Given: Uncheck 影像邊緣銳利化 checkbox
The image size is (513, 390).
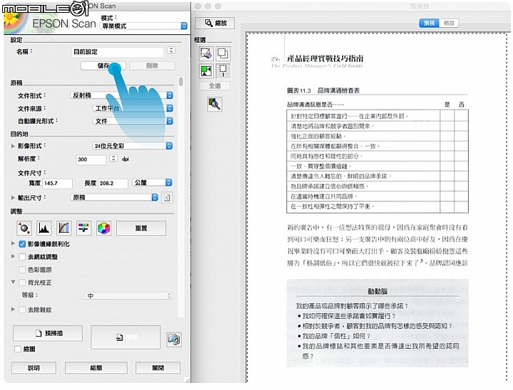Looking at the screenshot, I should pos(22,244).
